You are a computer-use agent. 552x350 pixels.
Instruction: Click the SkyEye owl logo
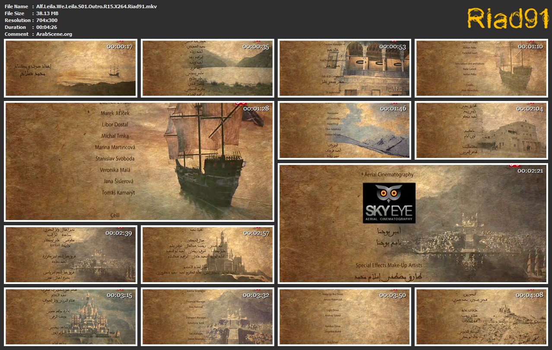(x=389, y=203)
